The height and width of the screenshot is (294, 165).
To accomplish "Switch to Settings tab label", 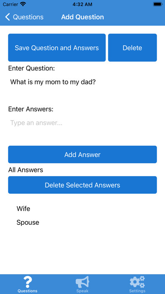I will pyautogui.click(x=137, y=291).
